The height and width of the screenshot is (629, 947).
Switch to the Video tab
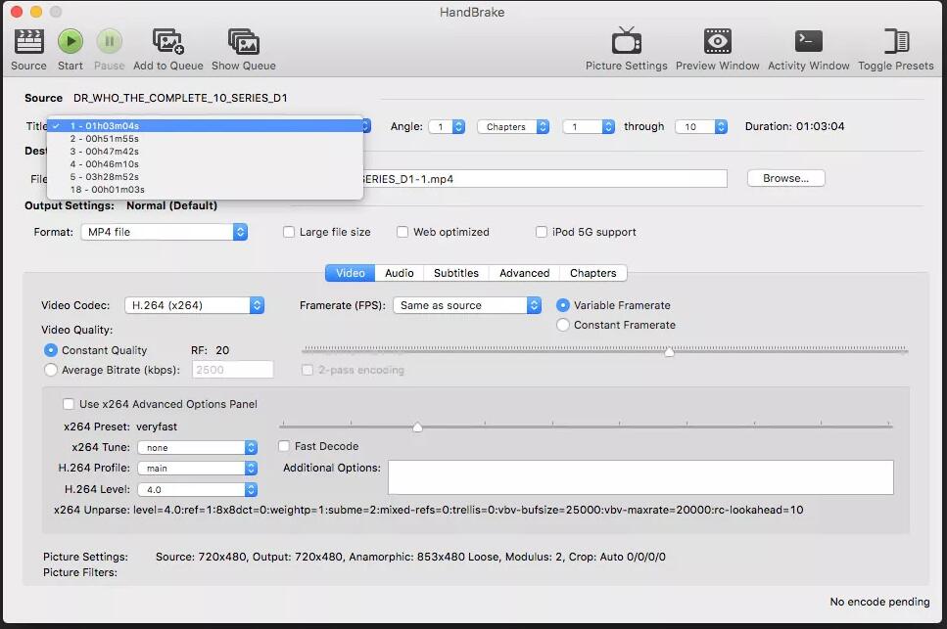pos(351,273)
